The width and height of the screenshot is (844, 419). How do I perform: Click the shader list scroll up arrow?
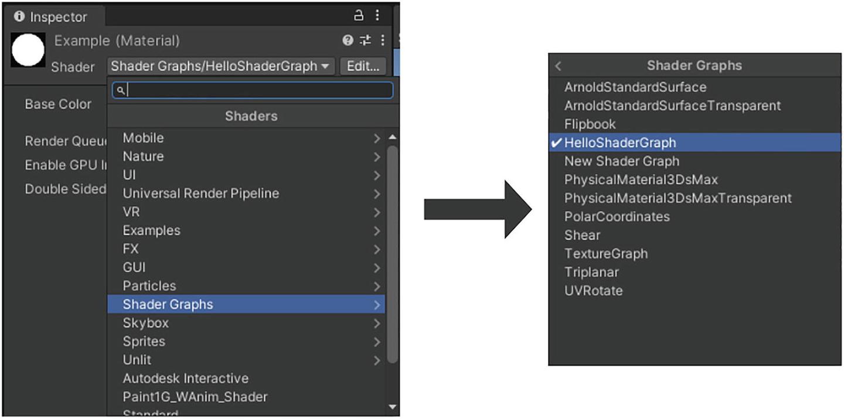[392, 137]
